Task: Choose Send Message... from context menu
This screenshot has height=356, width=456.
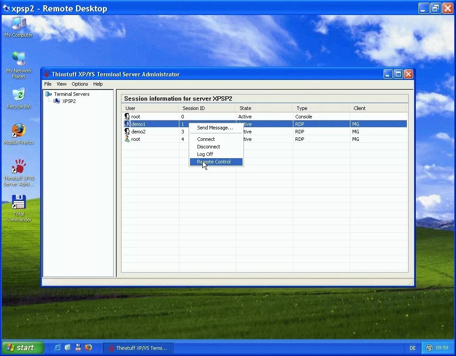Action: click(x=216, y=128)
